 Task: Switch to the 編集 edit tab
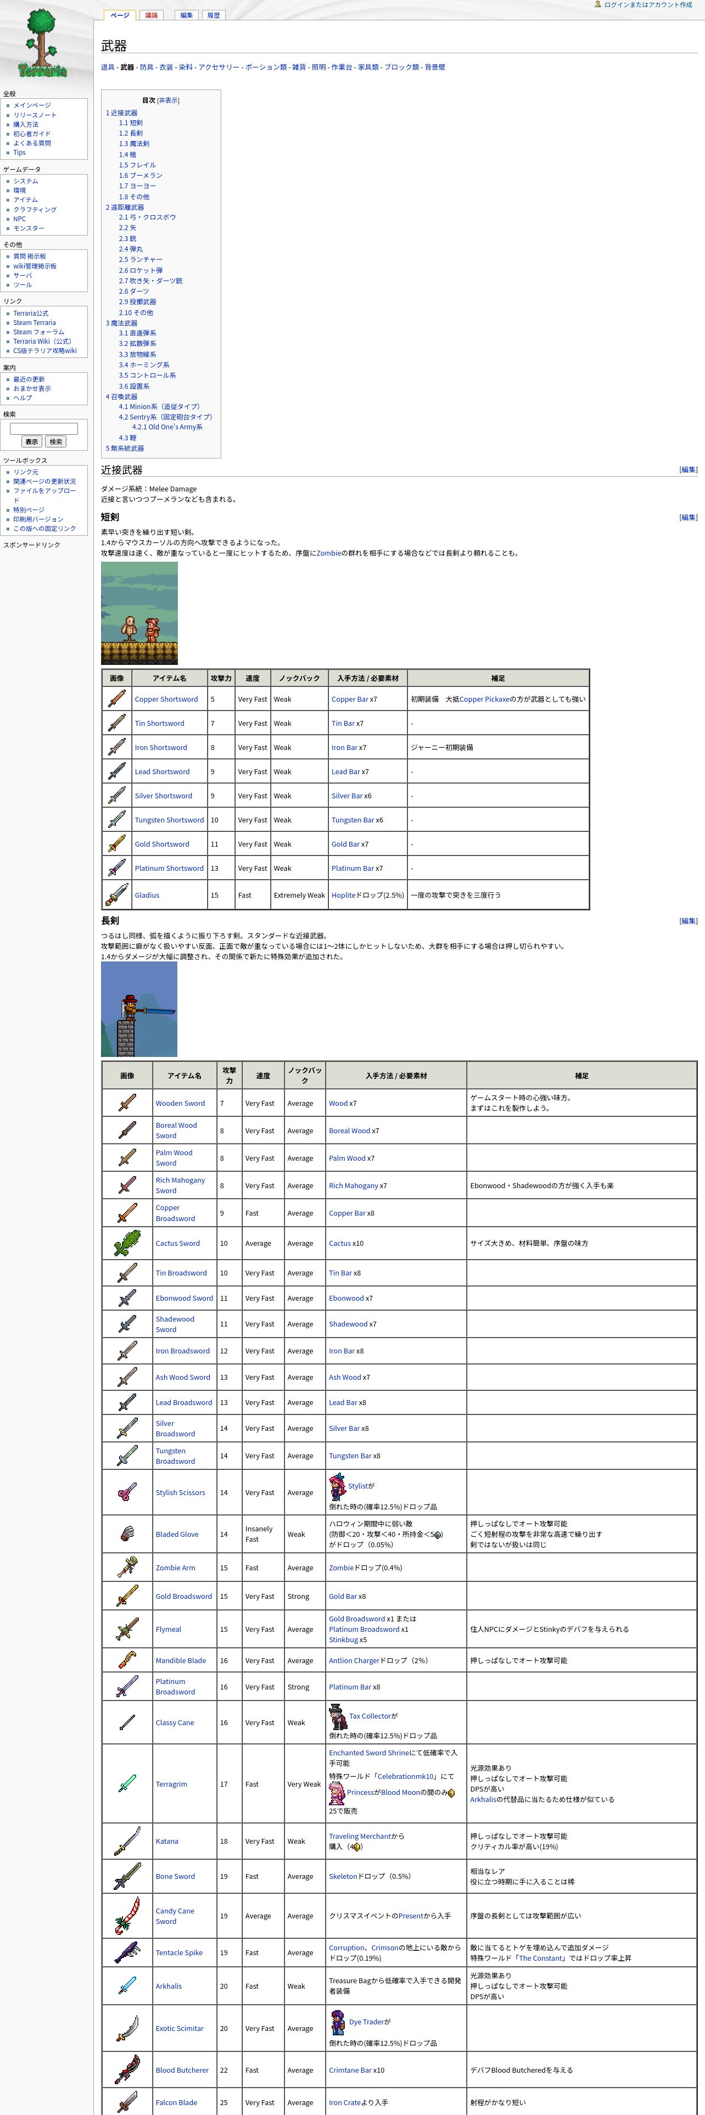[x=186, y=15]
